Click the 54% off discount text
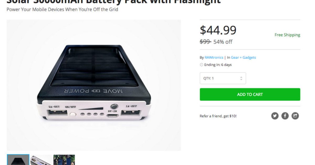Image resolution: width=315 pixels, height=165 pixels. [223, 42]
